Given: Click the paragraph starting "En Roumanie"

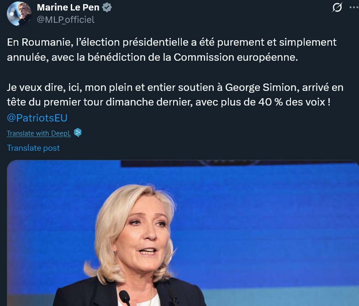Looking at the screenshot, I should click(172, 50).
